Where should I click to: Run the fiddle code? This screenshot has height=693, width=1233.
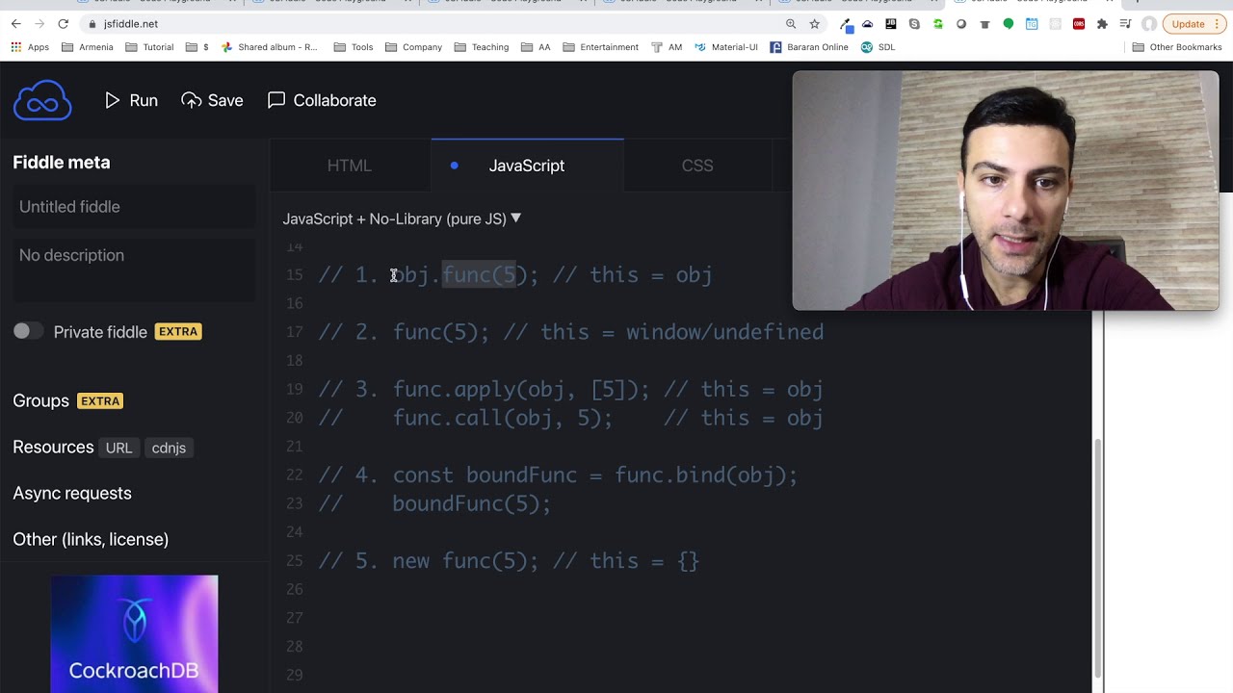[x=131, y=100]
